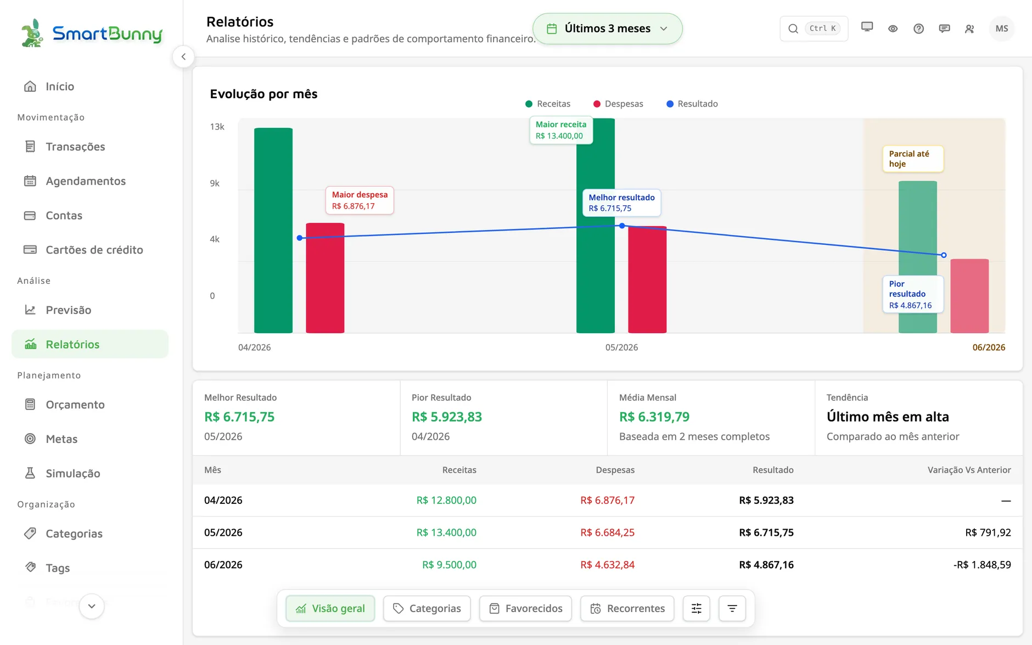Click the Maior receita chart label

coord(561,130)
